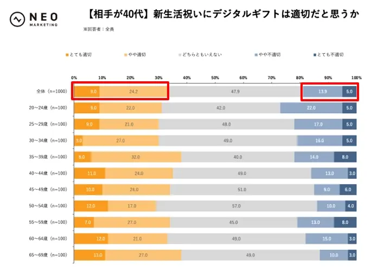Click the 51.0 gray segment for 45〜49歳
Screen dimensions: 371x278
pos(242,190)
